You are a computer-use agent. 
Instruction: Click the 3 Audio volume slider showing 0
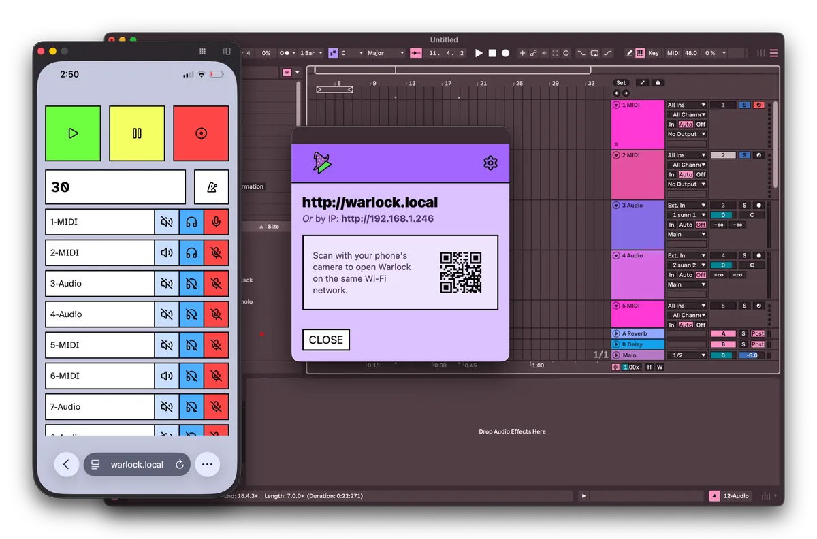pyautogui.click(x=723, y=215)
